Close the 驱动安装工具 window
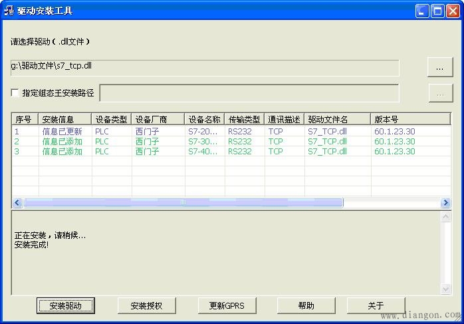The image size is (464, 324). click(x=453, y=11)
